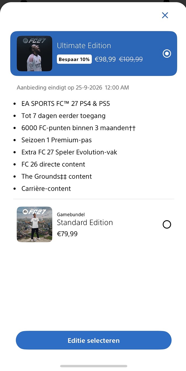
Task: Click the Carrière-content bullet item
Action: click(x=46, y=189)
